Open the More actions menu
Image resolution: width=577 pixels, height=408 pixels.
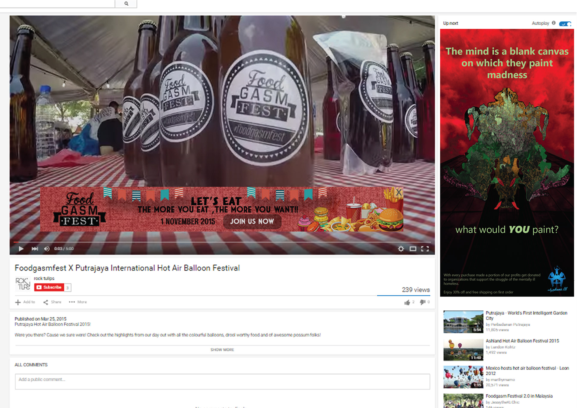(x=78, y=302)
